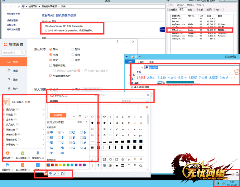Switch to 词库 section in 属性设置
The width and height of the screenshot is (240, 187).
pyautogui.click(x=13, y=79)
